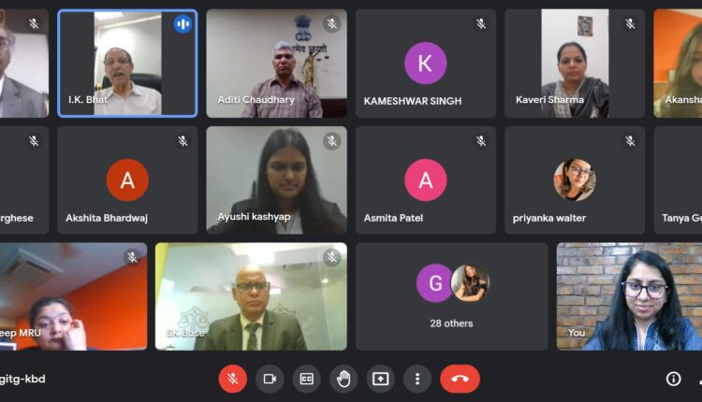Select Ayushi kashyap's video tile
The image size is (702, 402).
point(277,180)
